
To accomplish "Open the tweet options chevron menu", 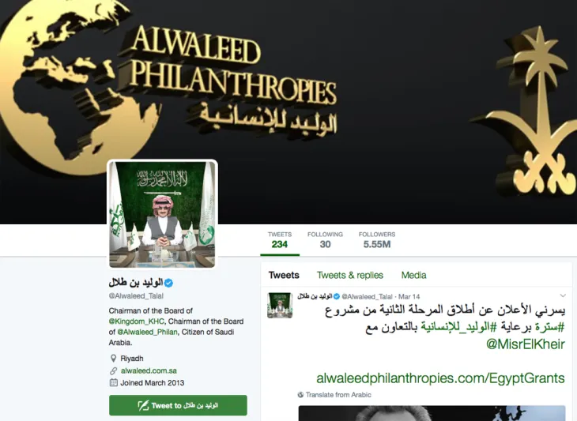I will [563, 295].
